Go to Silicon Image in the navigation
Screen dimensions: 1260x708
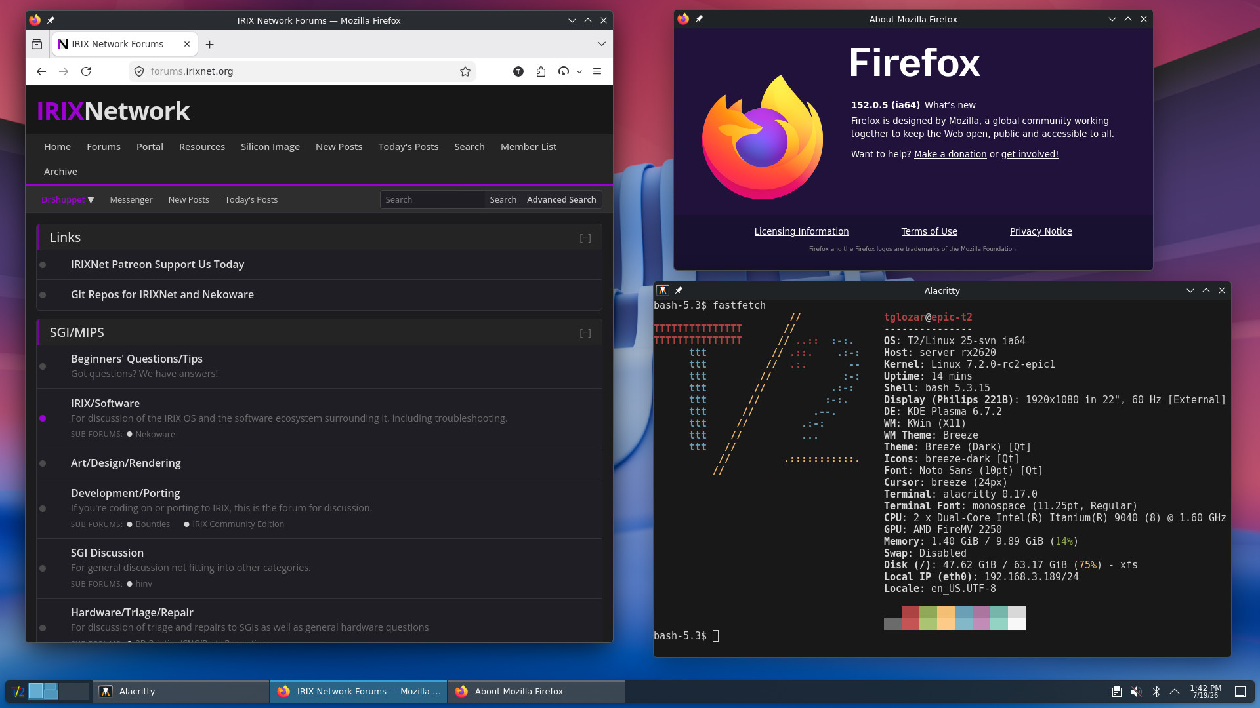point(270,147)
